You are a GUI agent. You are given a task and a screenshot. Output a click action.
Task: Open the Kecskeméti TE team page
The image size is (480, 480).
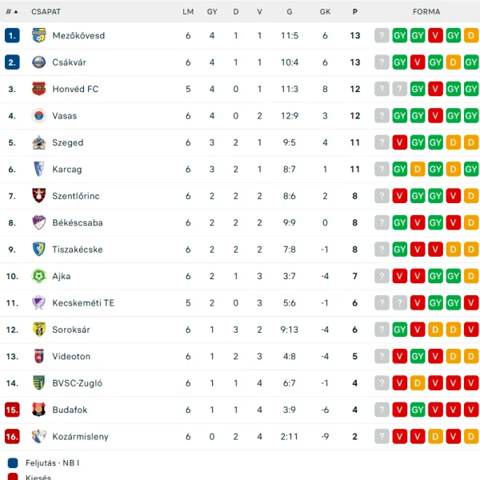pyautogui.click(x=83, y=303)
